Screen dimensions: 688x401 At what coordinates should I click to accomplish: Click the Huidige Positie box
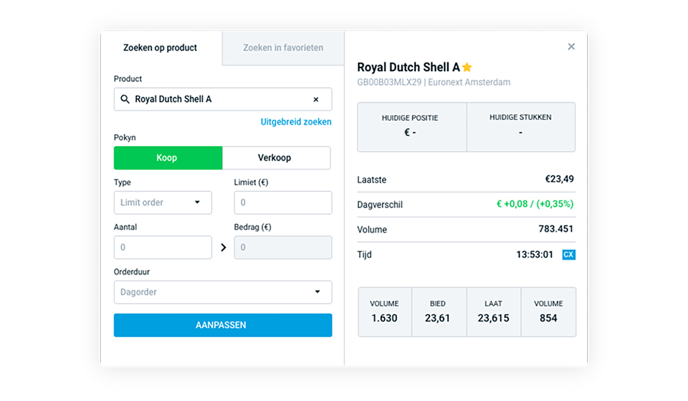click(412, 127)
